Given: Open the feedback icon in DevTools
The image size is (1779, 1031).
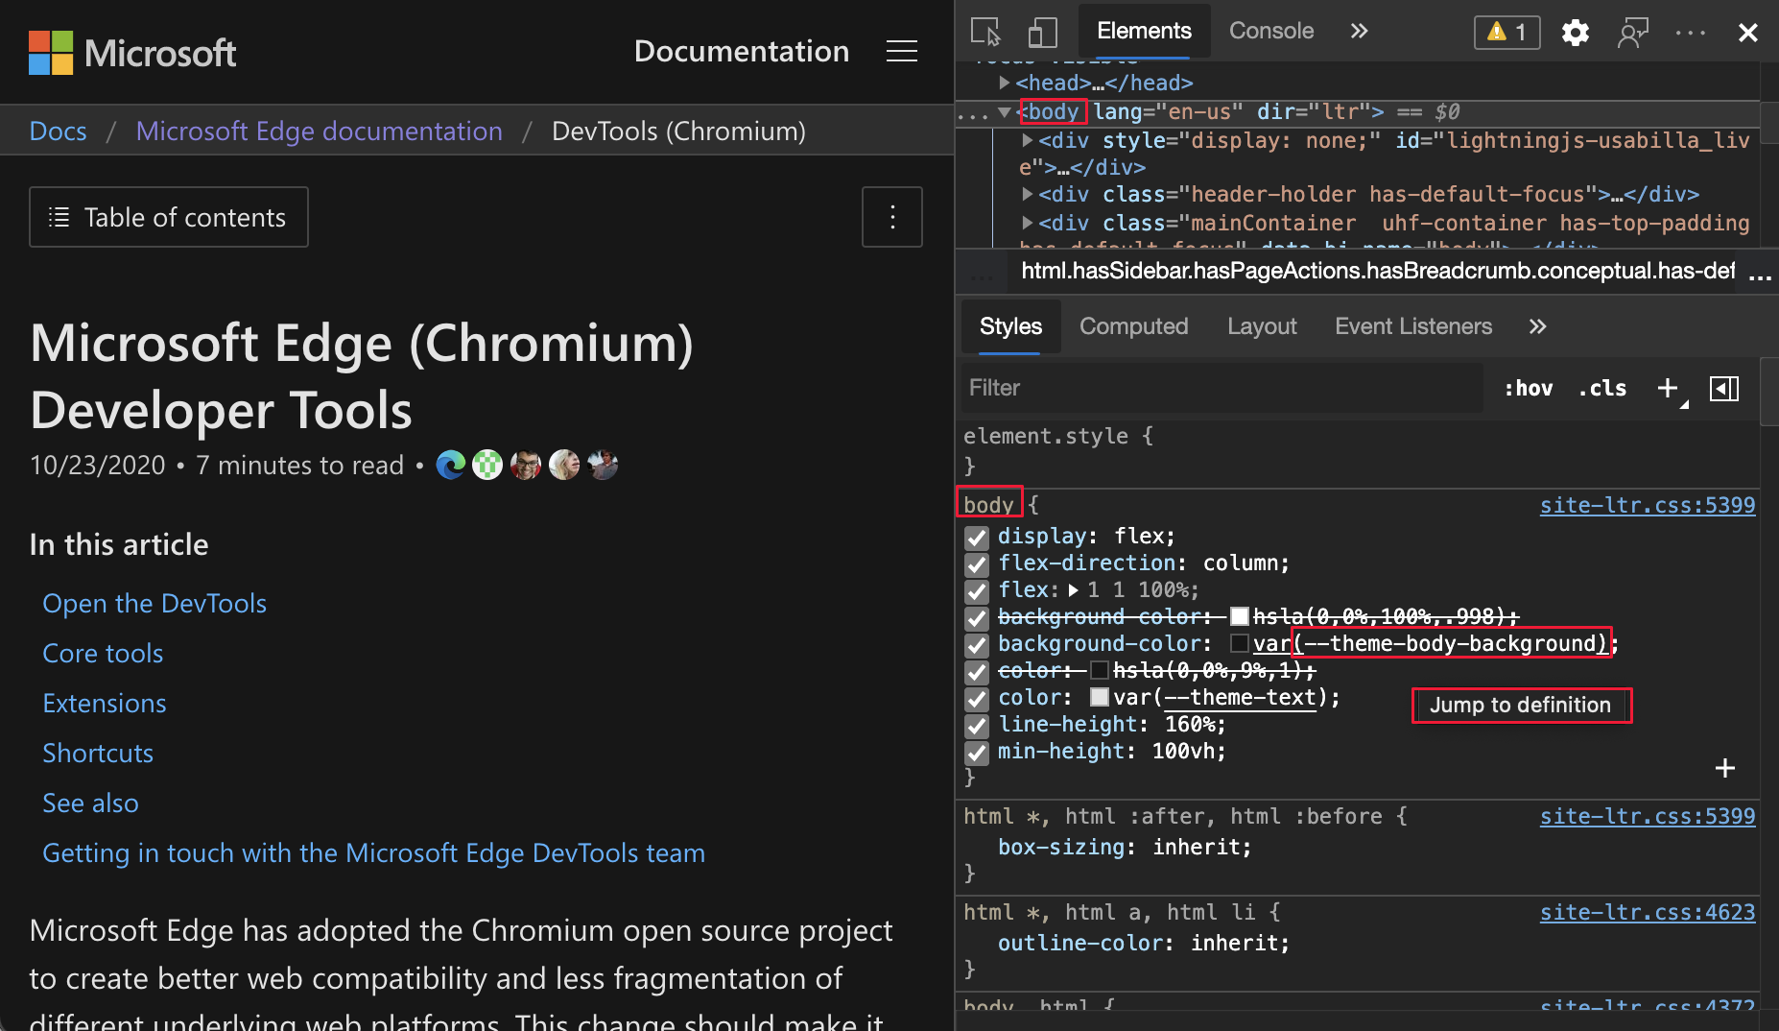Looking at the screenshot, I should click(1632, 32).
